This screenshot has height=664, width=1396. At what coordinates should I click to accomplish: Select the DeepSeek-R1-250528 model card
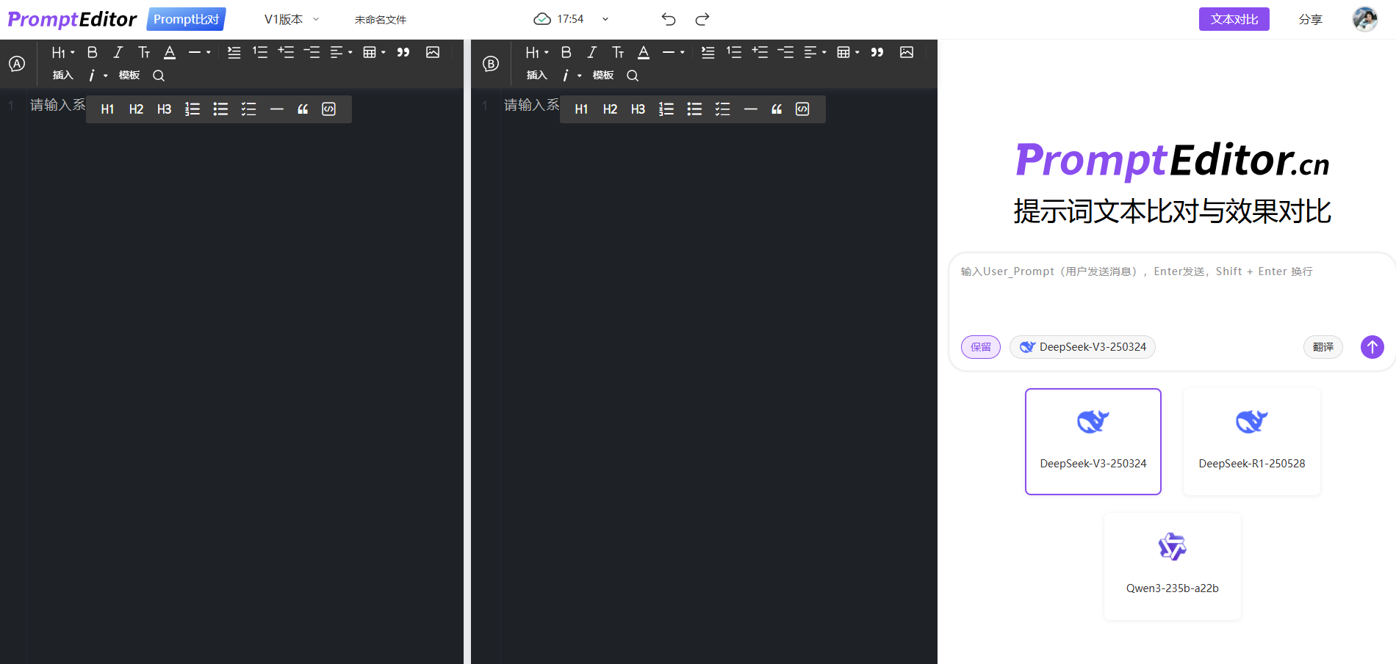(x=1251, y=442)
